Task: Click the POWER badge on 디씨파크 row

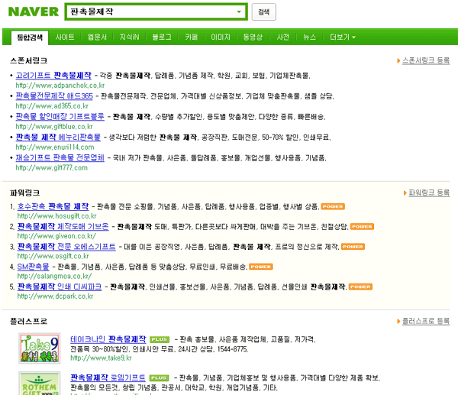Action: [x=360, y=287]
